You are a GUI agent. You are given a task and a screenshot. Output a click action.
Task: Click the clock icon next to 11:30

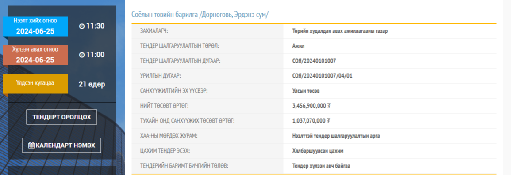82,26
